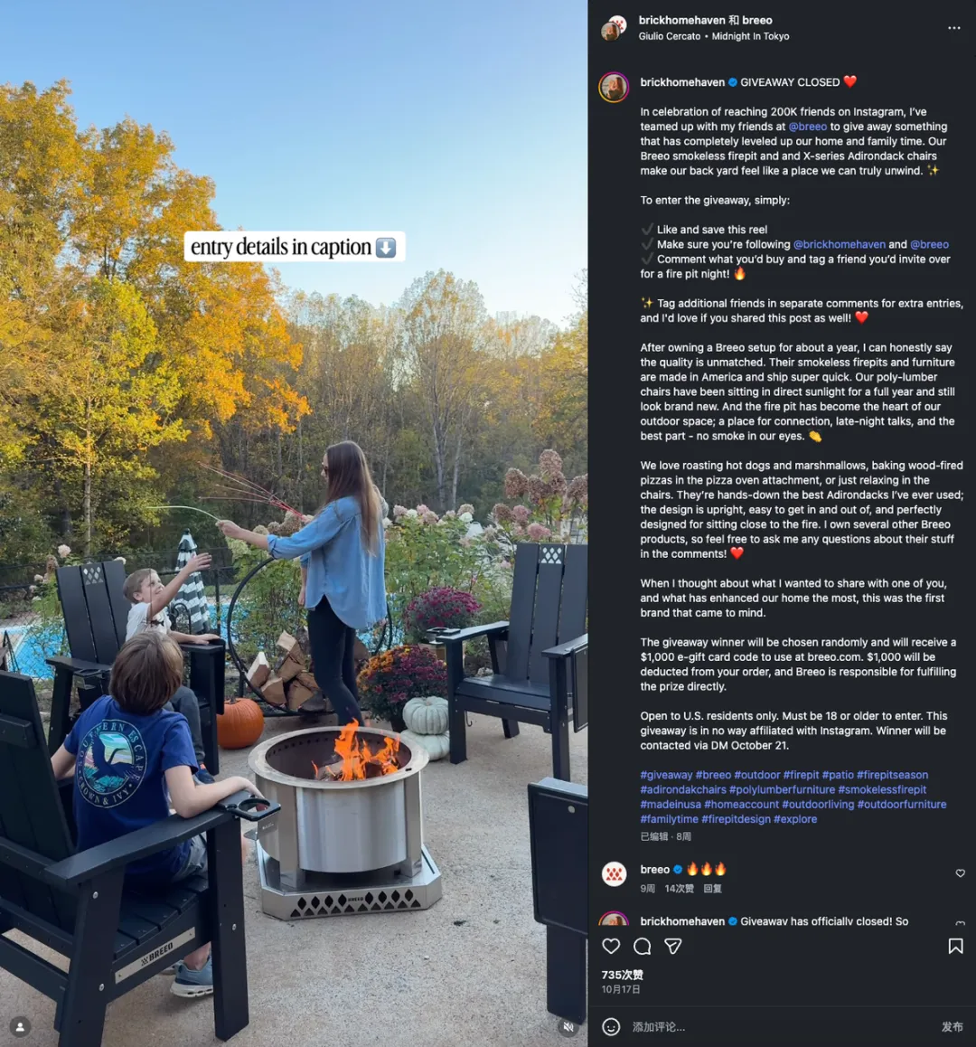The image size is (976, 1047).
Task: Click the brickhomehaven avatar beside caption
Action: [x=614, y=87]
